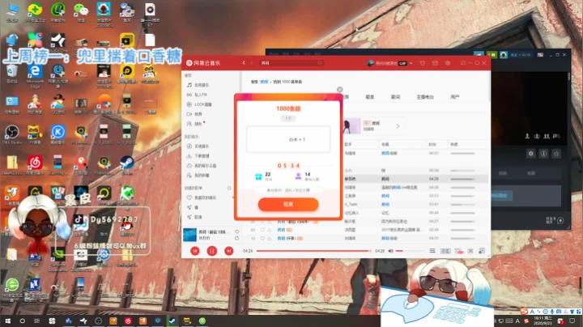The height and width of the screenshot is (327, 583).
Task: Add a new playlist with plus icon
Action: 229,188
